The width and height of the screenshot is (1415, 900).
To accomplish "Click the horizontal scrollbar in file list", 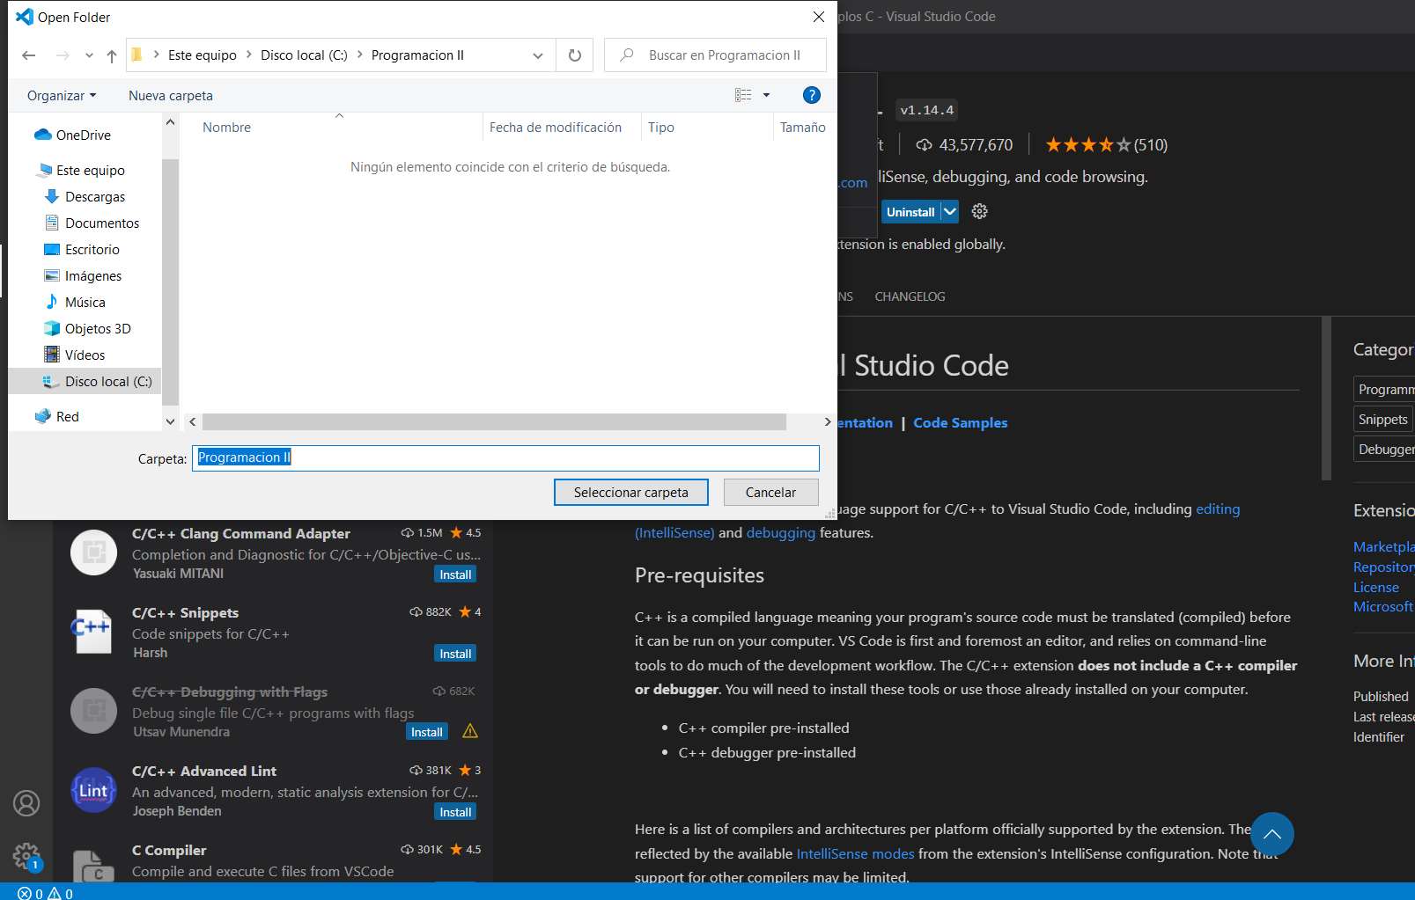I will coord(493,422).
